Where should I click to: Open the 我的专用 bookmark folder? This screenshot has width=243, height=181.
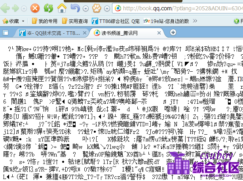tap(45, 21)
